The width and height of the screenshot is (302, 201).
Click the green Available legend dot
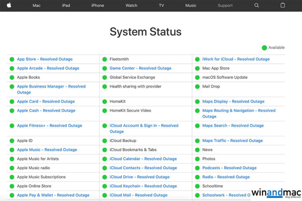pyautogui.click(x=264, y=48)
